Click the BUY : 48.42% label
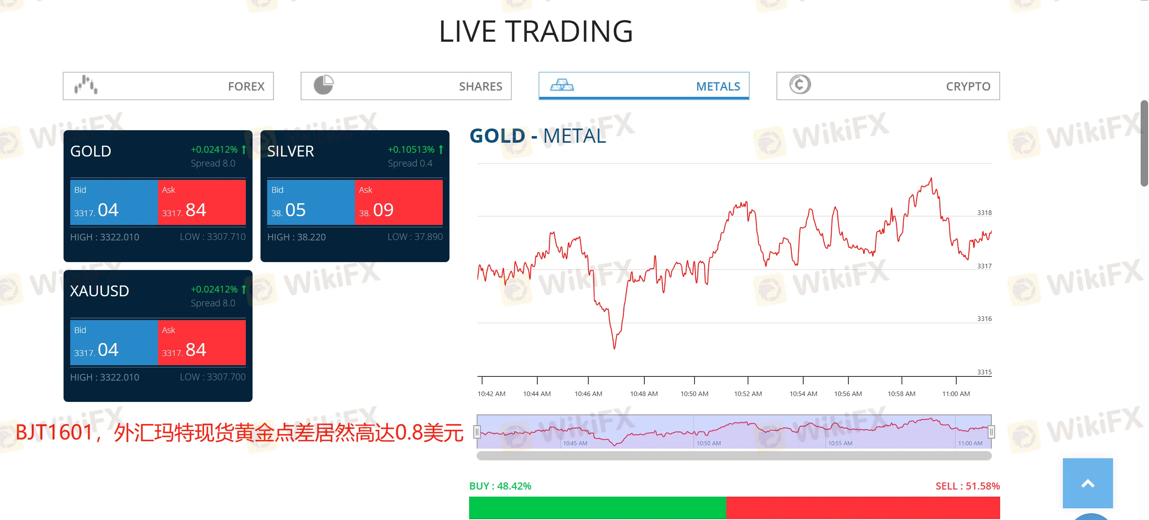1149x520 pixels. click(x=500, y=486)
